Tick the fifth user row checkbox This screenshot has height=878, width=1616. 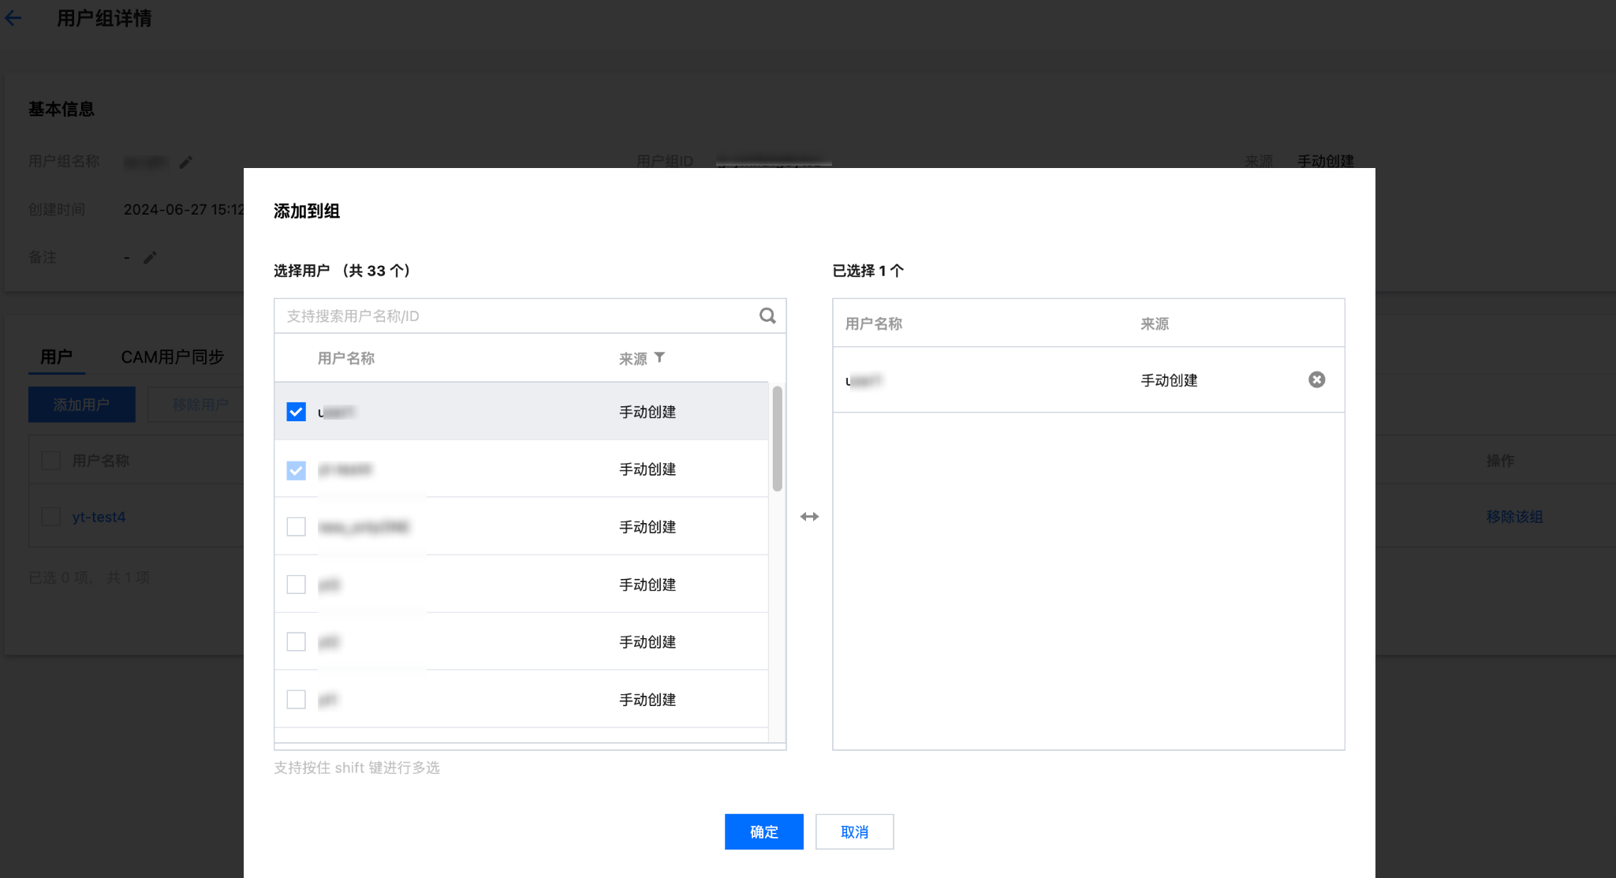click(x=296, y=642)
